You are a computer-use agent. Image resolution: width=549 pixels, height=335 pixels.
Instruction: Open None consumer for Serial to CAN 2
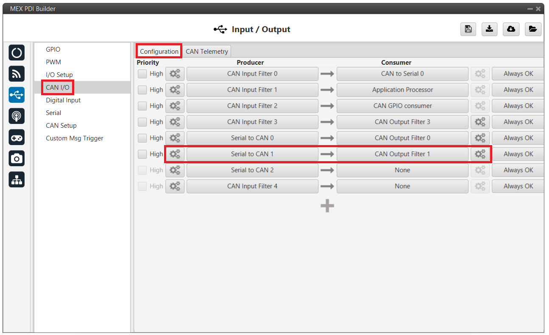pos(402,170)
